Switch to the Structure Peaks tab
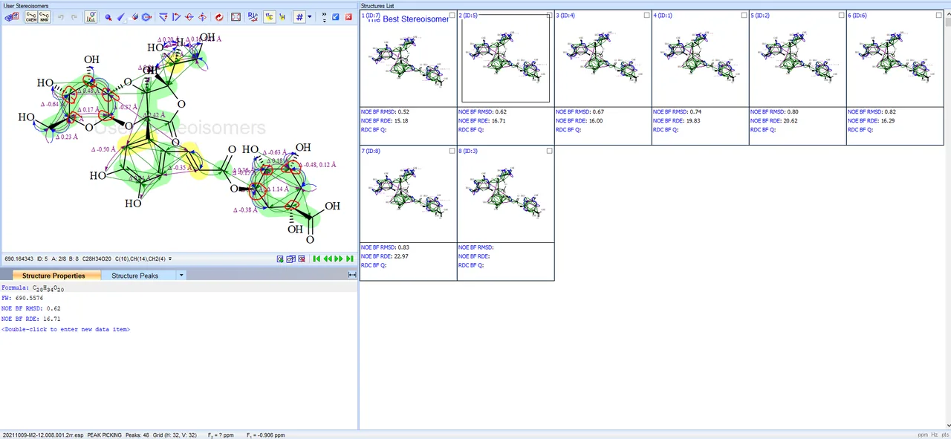Image resolution: width=951 pixels, height=439 pixels. 134,276
